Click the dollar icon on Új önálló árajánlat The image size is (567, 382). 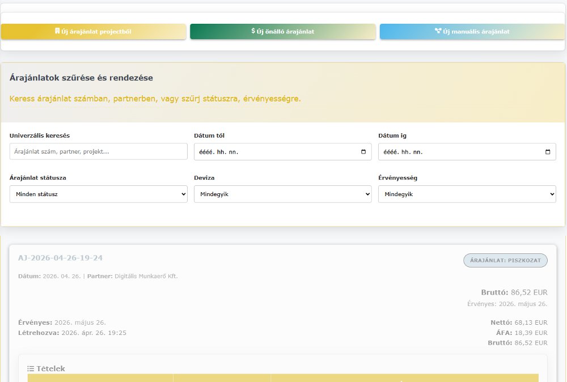[x=253, y=31]
